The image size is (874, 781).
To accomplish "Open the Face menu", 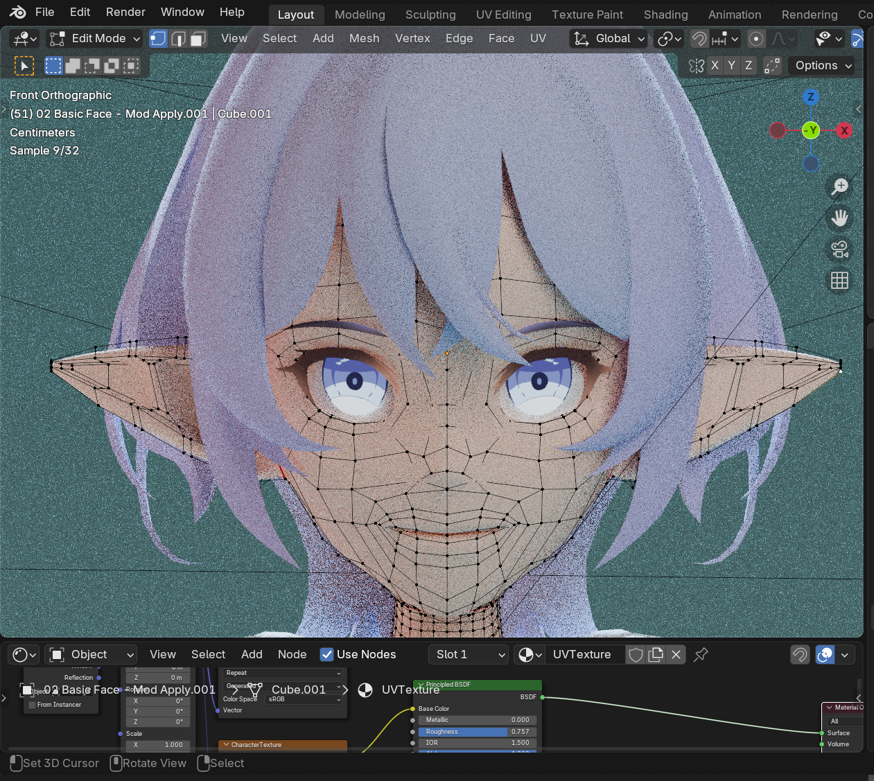I will pos(501,39).
